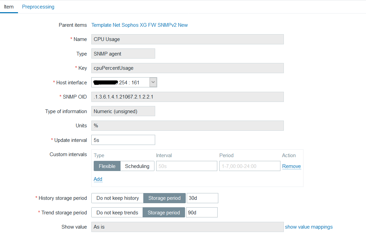
Task: Select the Flexible interval type
Action: pos(107,166)
